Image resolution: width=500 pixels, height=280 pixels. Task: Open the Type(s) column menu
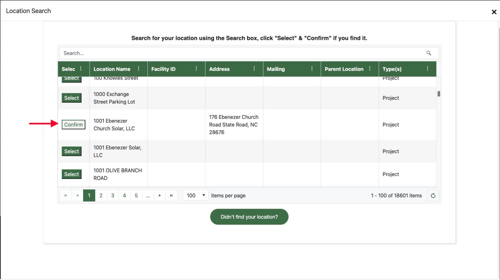(428, 69)
